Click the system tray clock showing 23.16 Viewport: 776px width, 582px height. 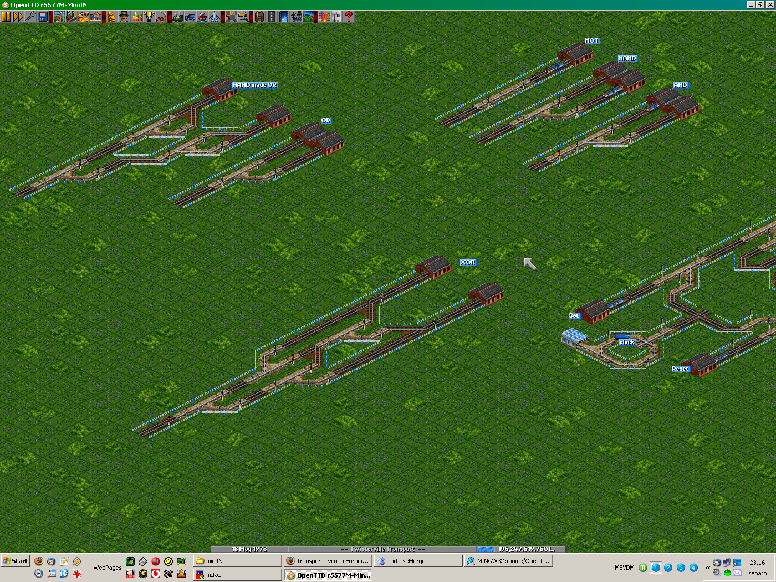[757, 563]
